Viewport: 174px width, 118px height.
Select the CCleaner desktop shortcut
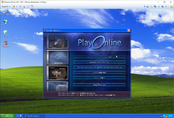point(5,44)
